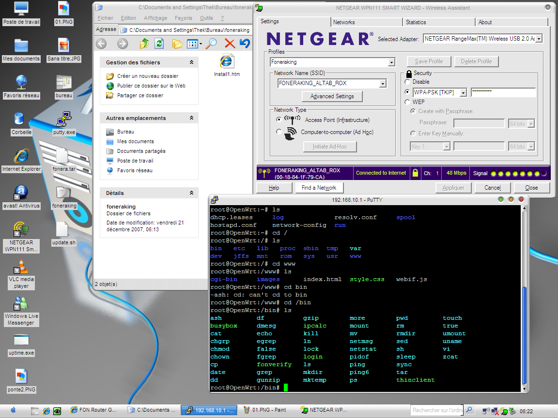Click the Cancel button in NETGEAR wizard
This screenshot has height=418, width=558.
tap(493, 188)
